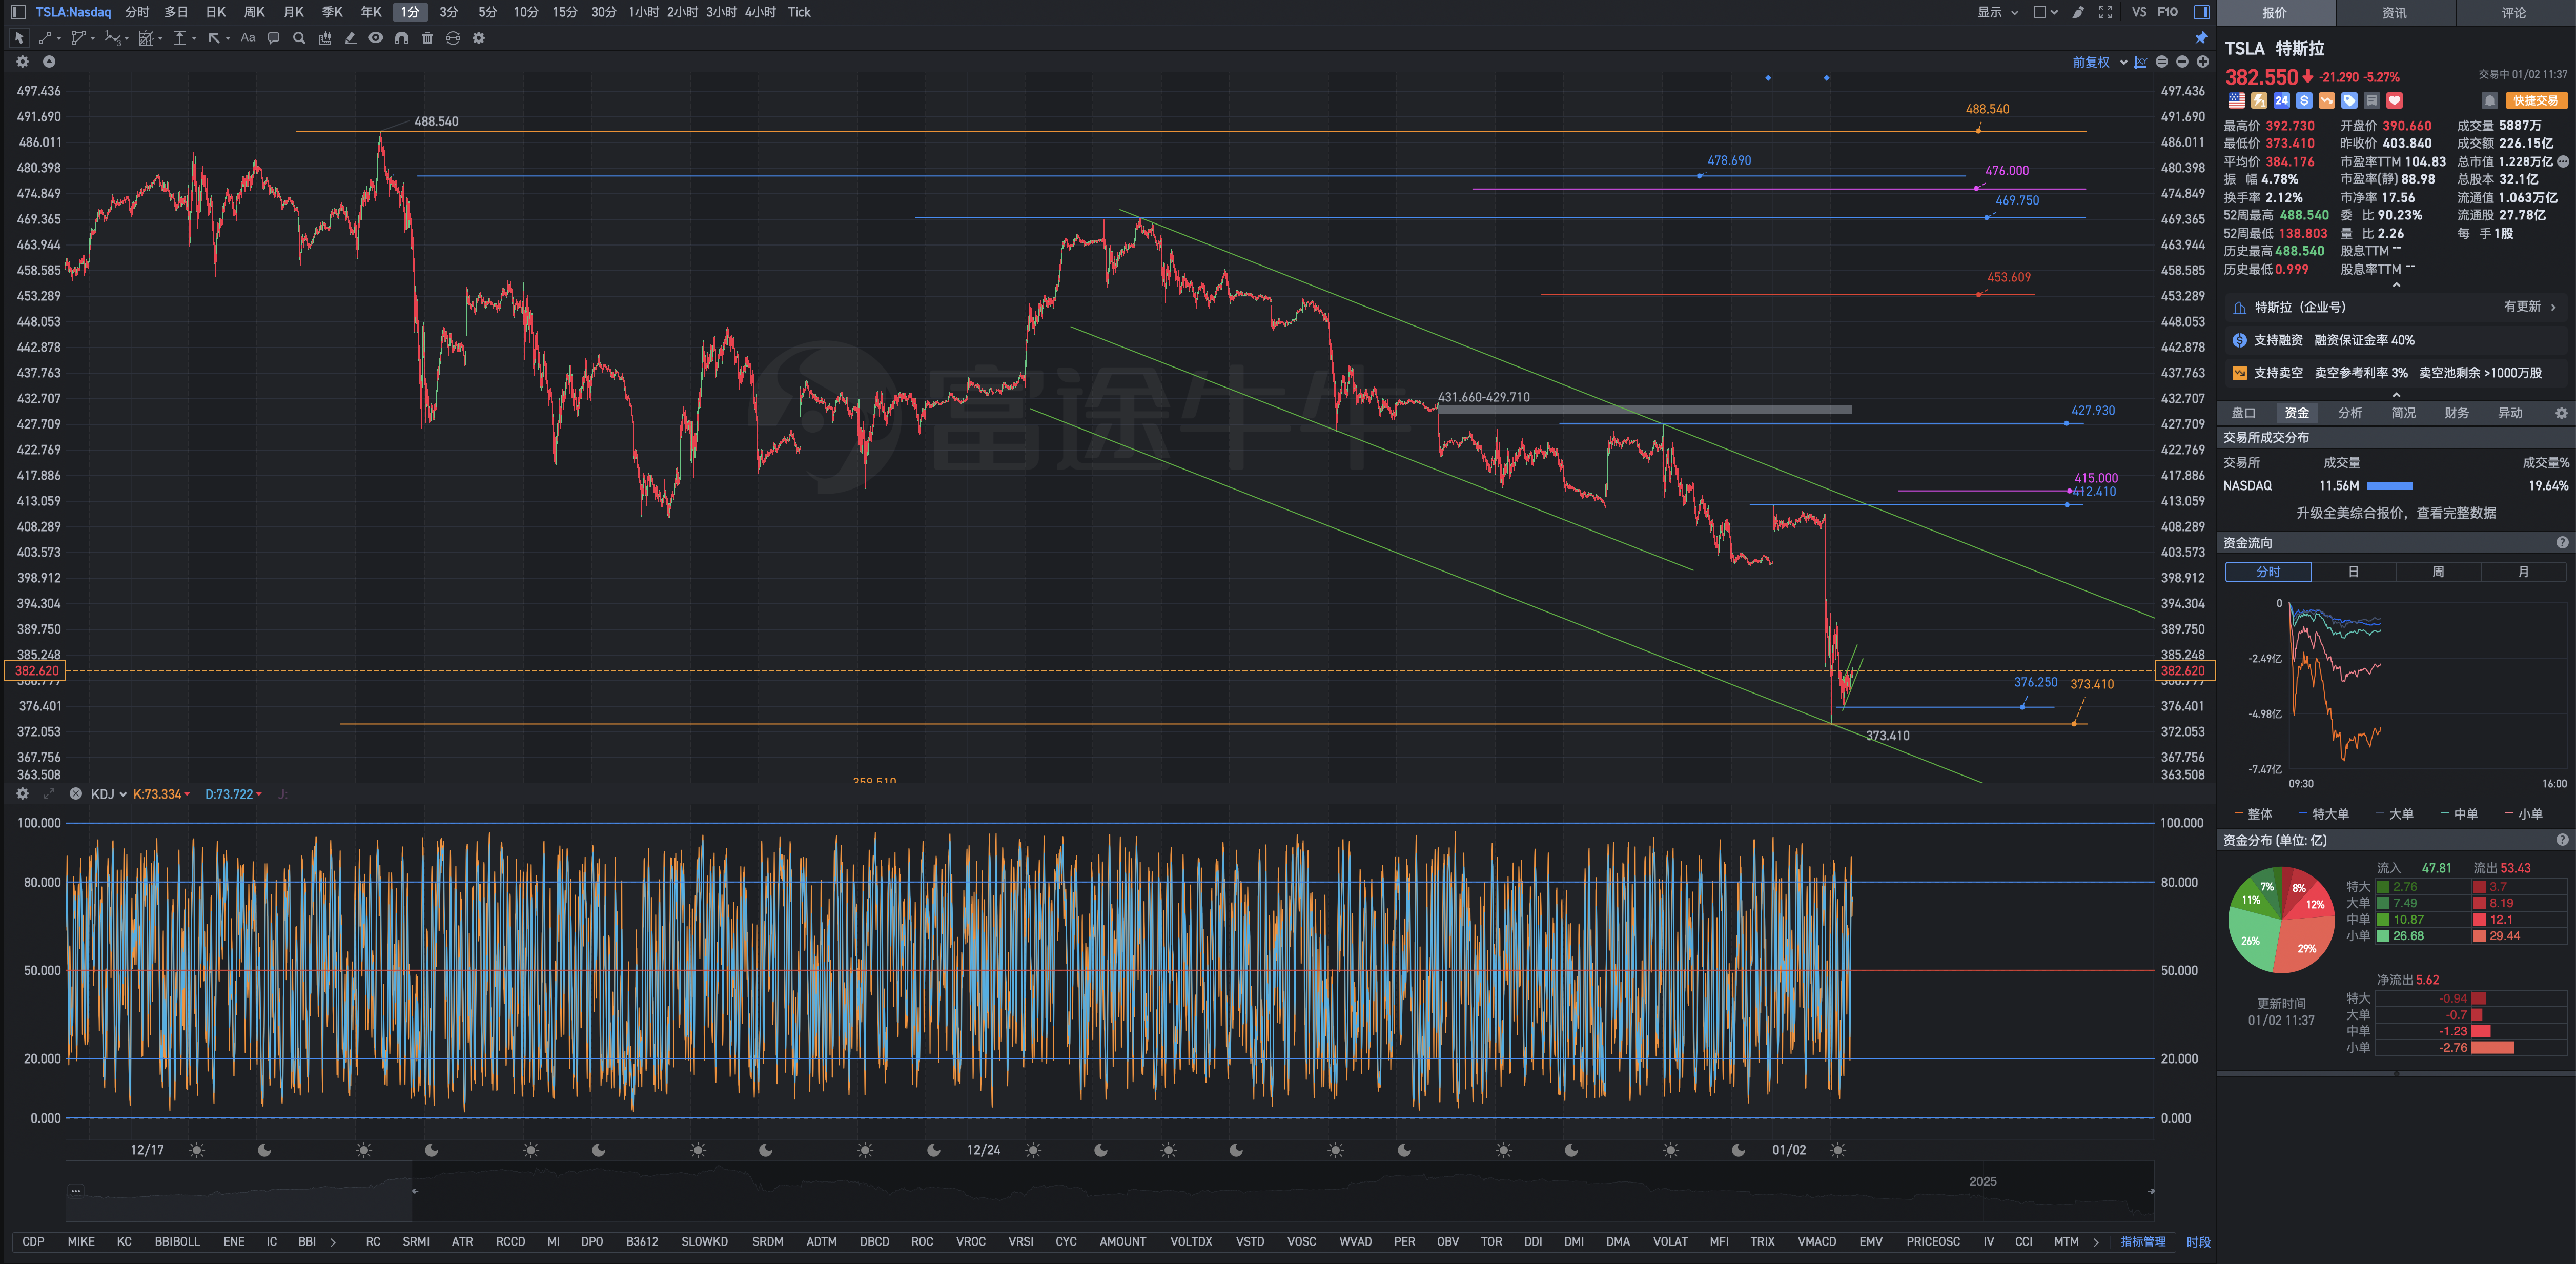Open the 资讯 news tab
The image size is (2576, 1264).
tap(2394, 13)
